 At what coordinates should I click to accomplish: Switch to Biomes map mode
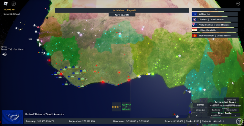[200, 105]
